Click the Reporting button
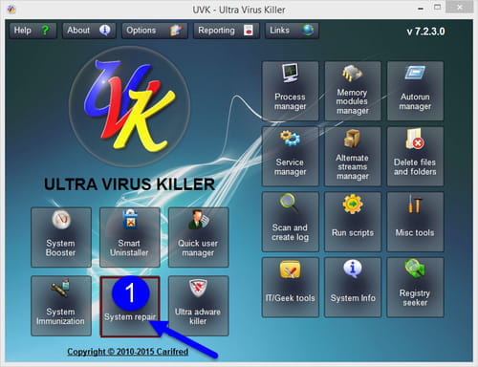 click(226, 31)
